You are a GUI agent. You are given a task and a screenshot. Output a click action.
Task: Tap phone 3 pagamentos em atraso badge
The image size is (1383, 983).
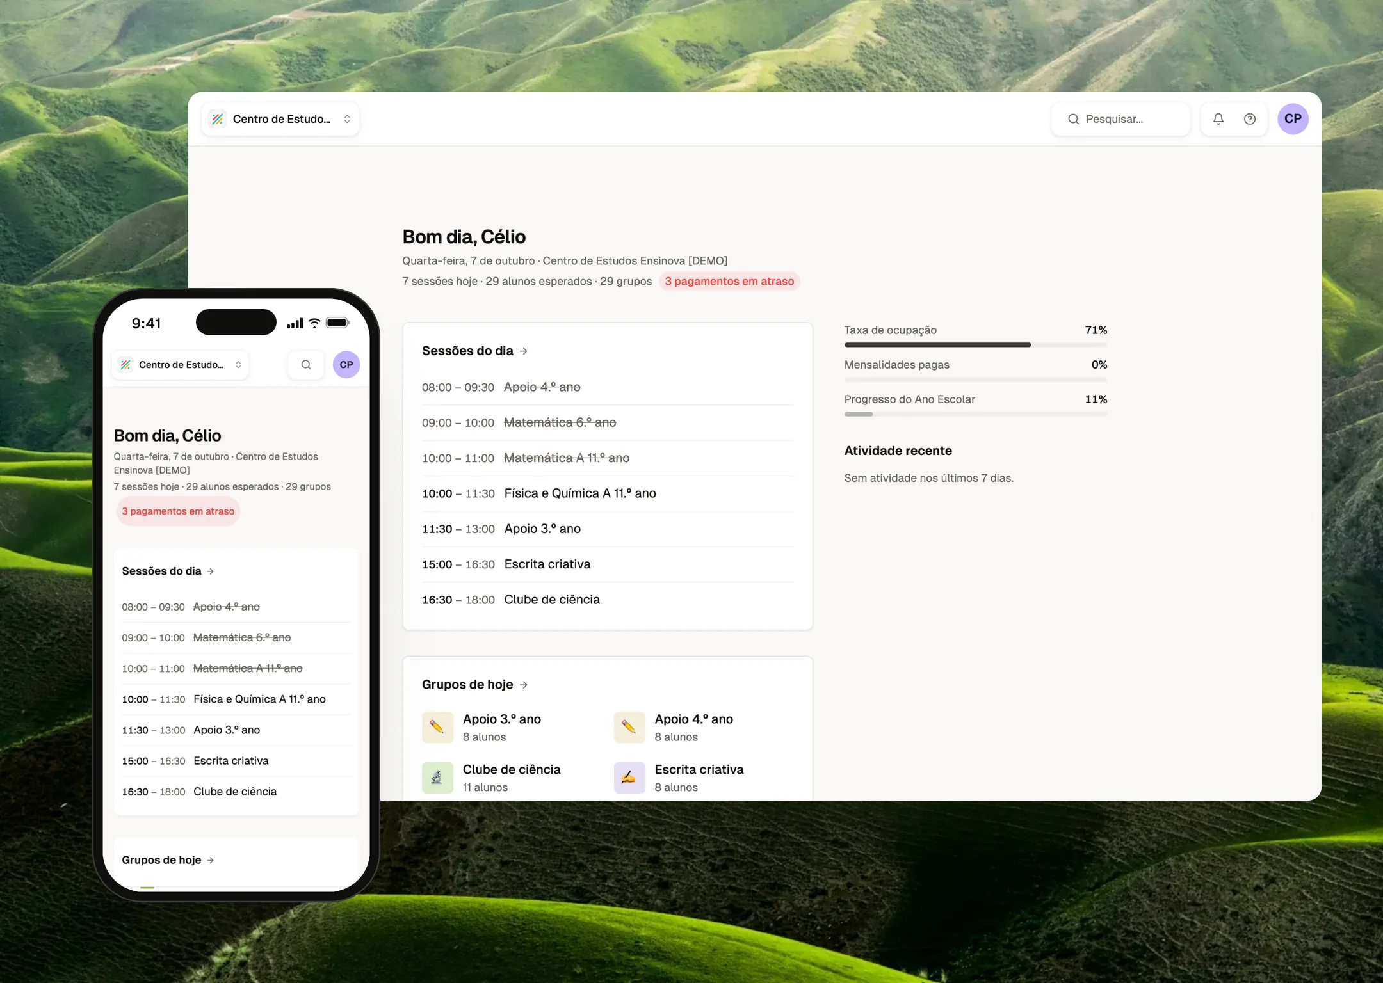[178, 511]
